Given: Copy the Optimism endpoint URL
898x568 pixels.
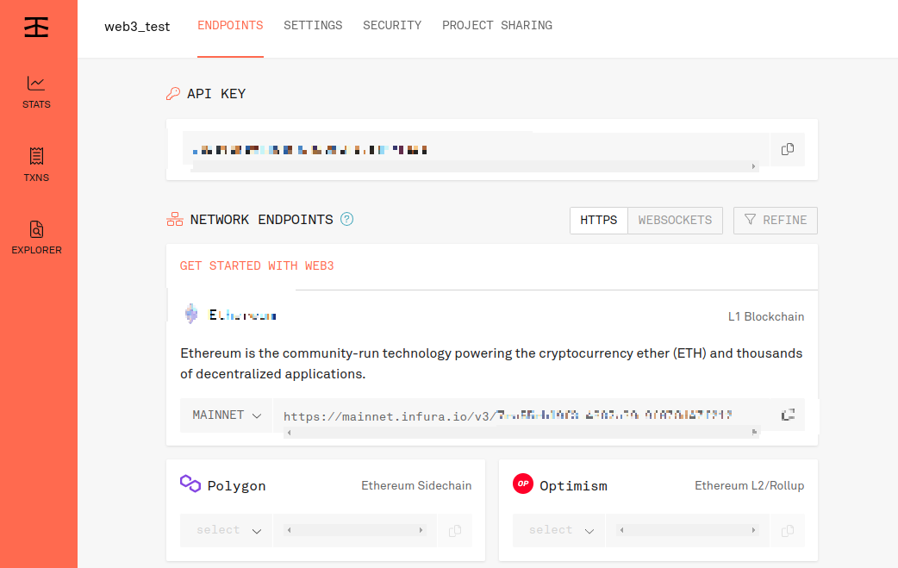Looking at the screenshot, I should [788, 531].
